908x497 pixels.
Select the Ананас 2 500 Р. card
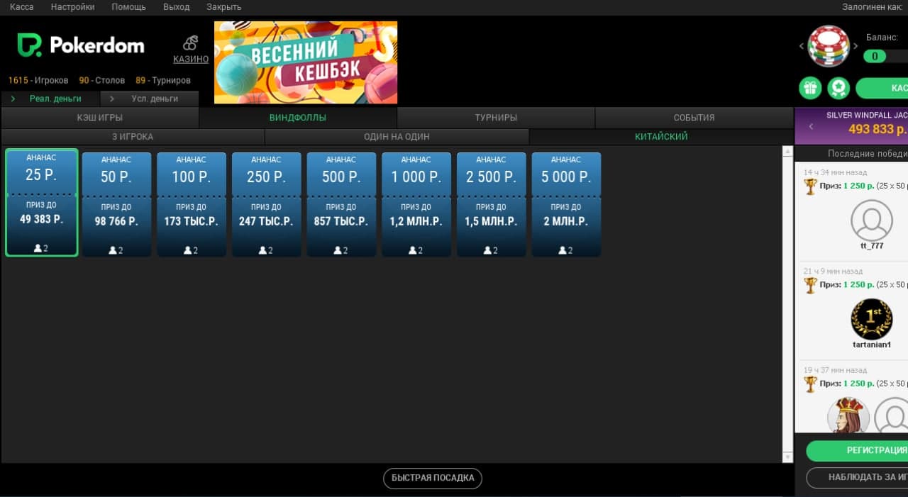pos(491,204)
